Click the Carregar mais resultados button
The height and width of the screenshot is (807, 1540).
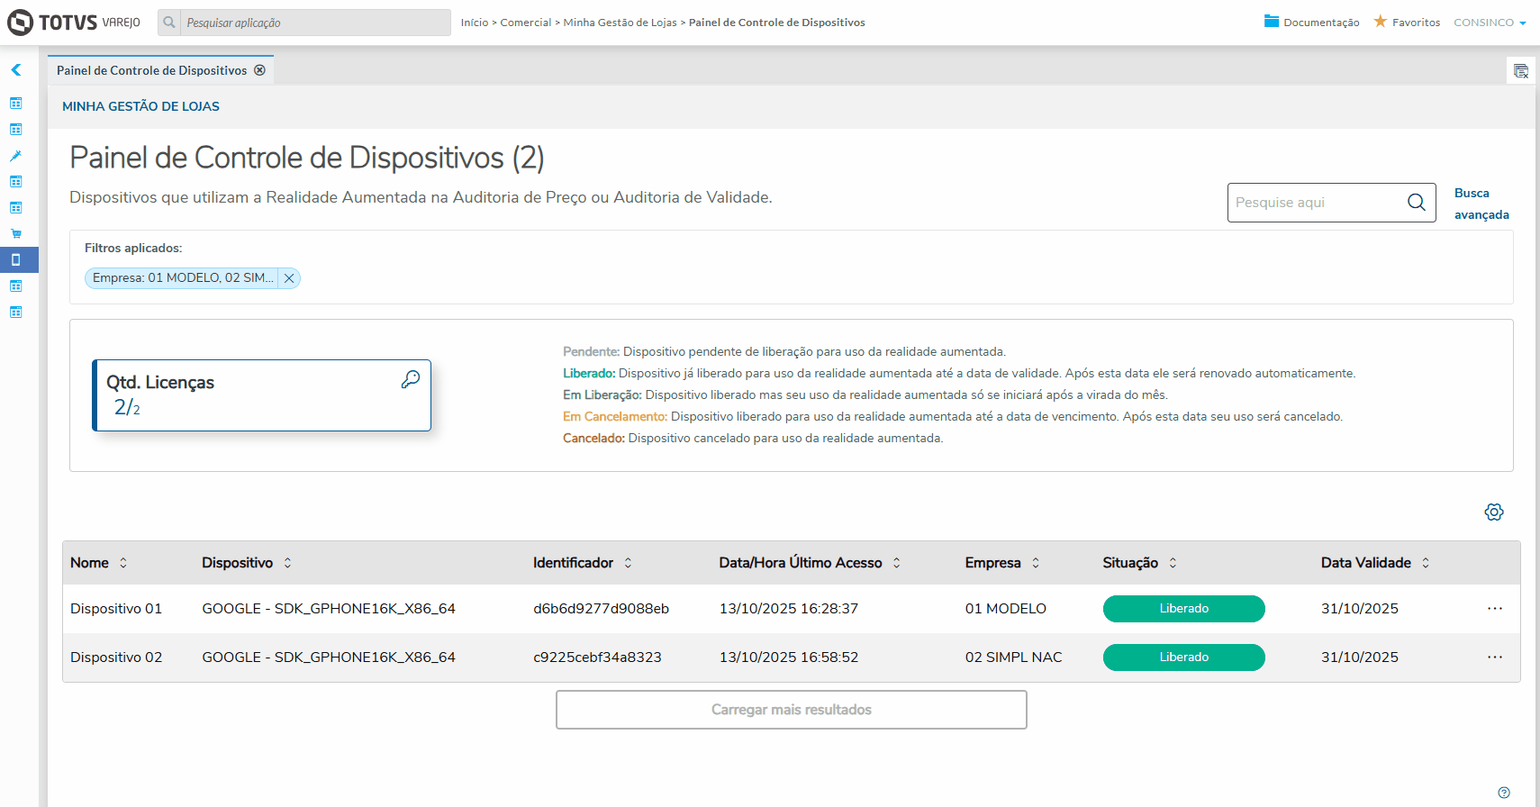[792, 710]
